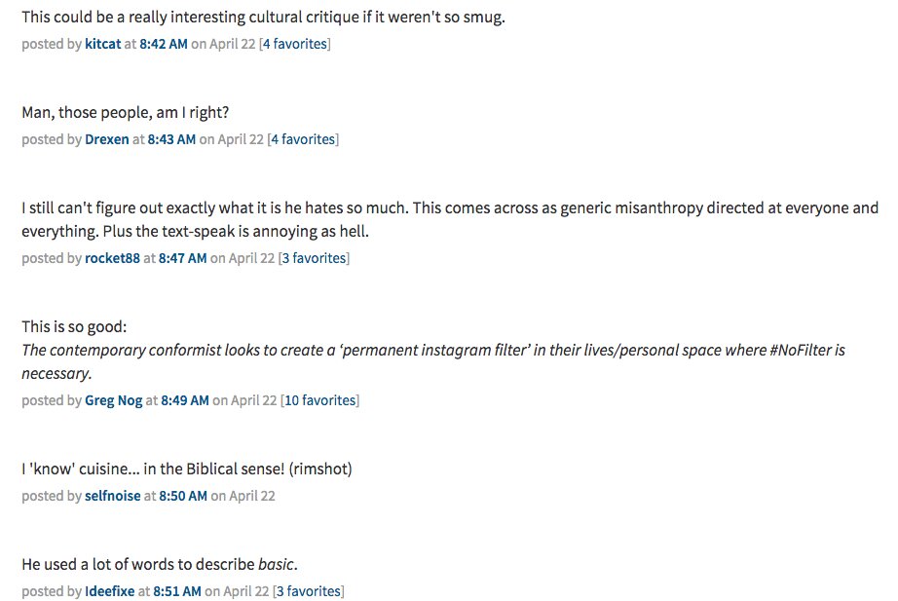
Task: View 3 favorites on Ideefixe's comment
Action: (309, 591)
